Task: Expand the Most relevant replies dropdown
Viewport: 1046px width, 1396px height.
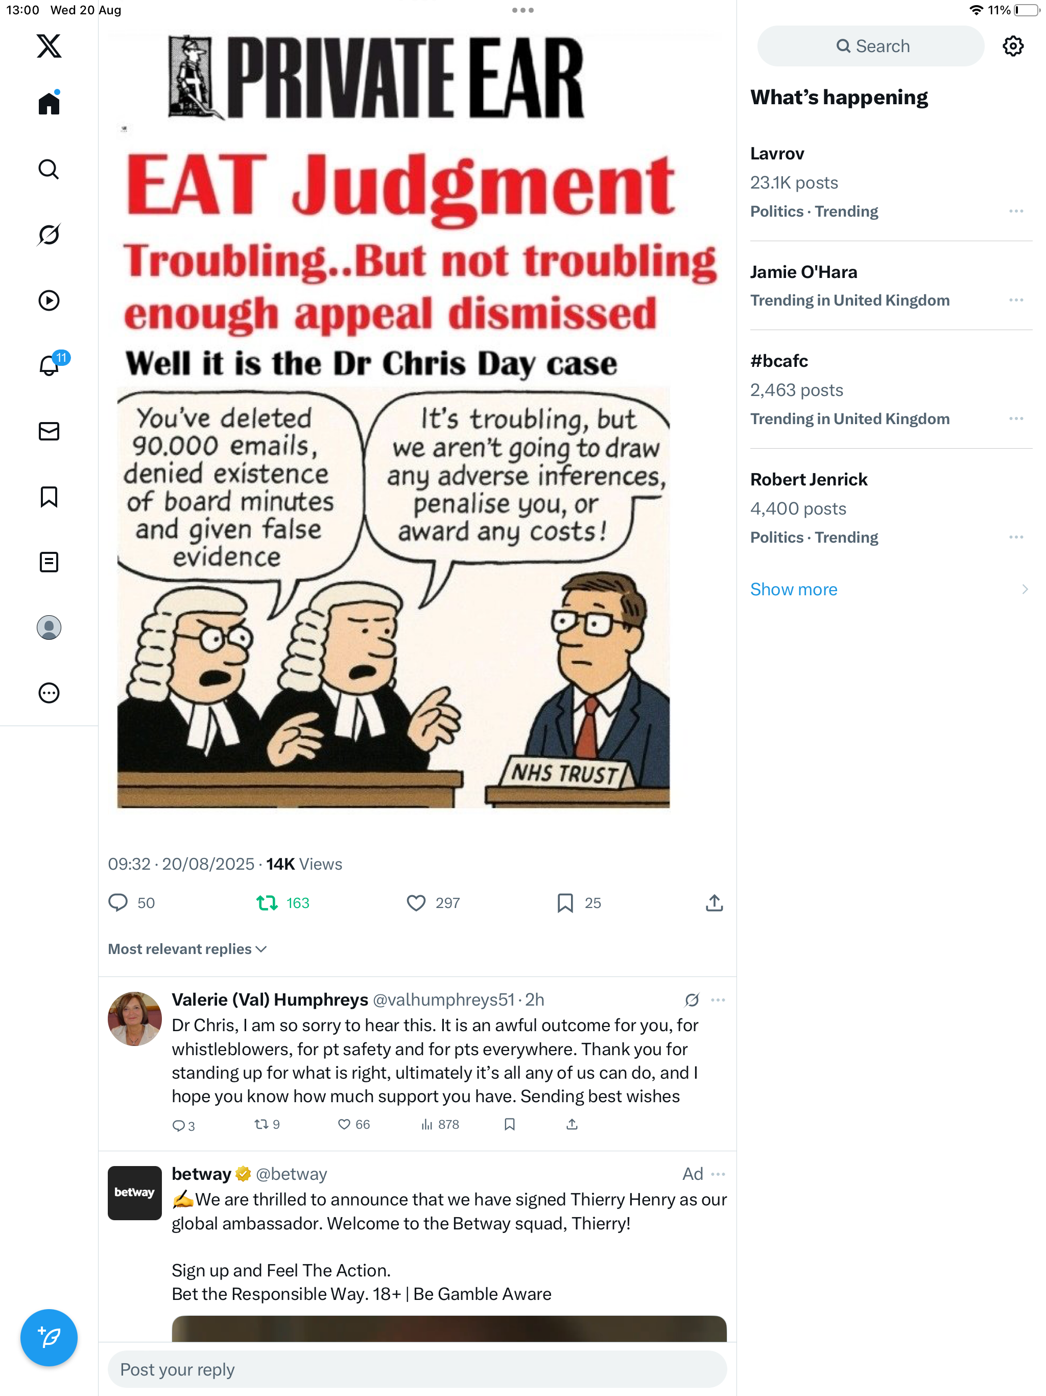Action: click(x=187, y=948)
